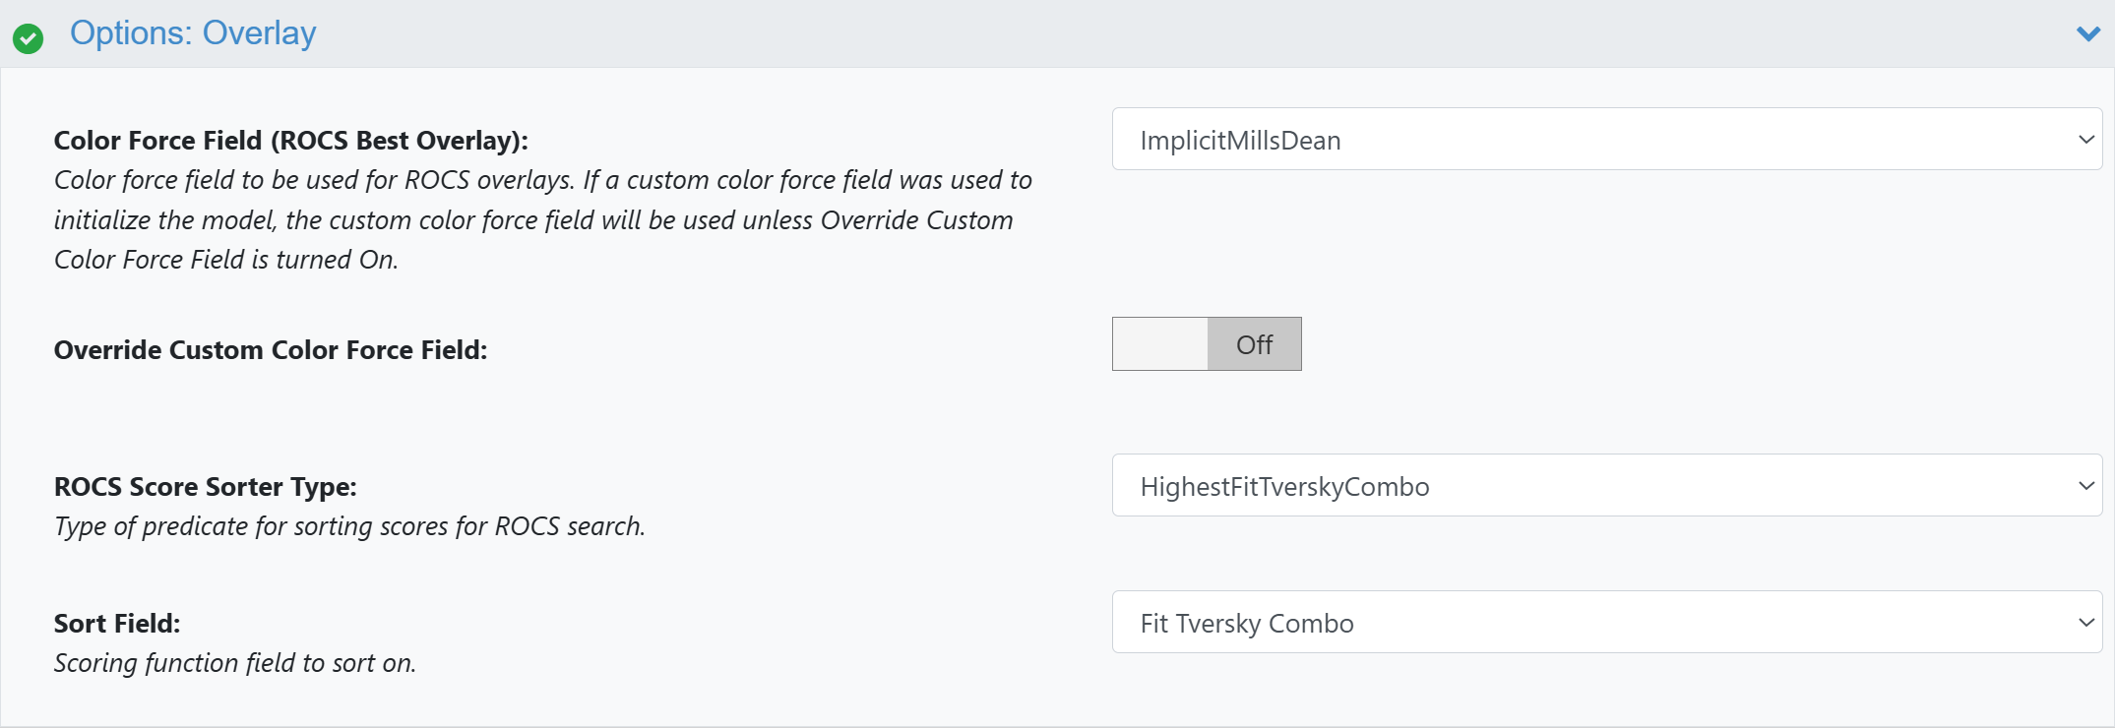Click the color force field italic description paragraph
The height and width of the screenshot is (728, 2115).
click(x=541, y=220)
